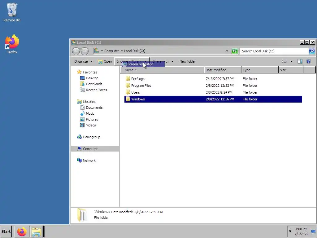Click the display icon in system tray
Screen dimensions: 317x238
tap(313, 231)
